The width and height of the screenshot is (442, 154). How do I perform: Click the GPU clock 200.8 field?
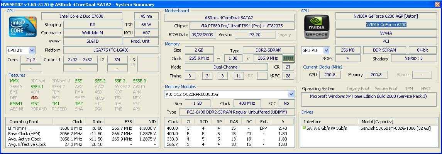coord(330,75)
